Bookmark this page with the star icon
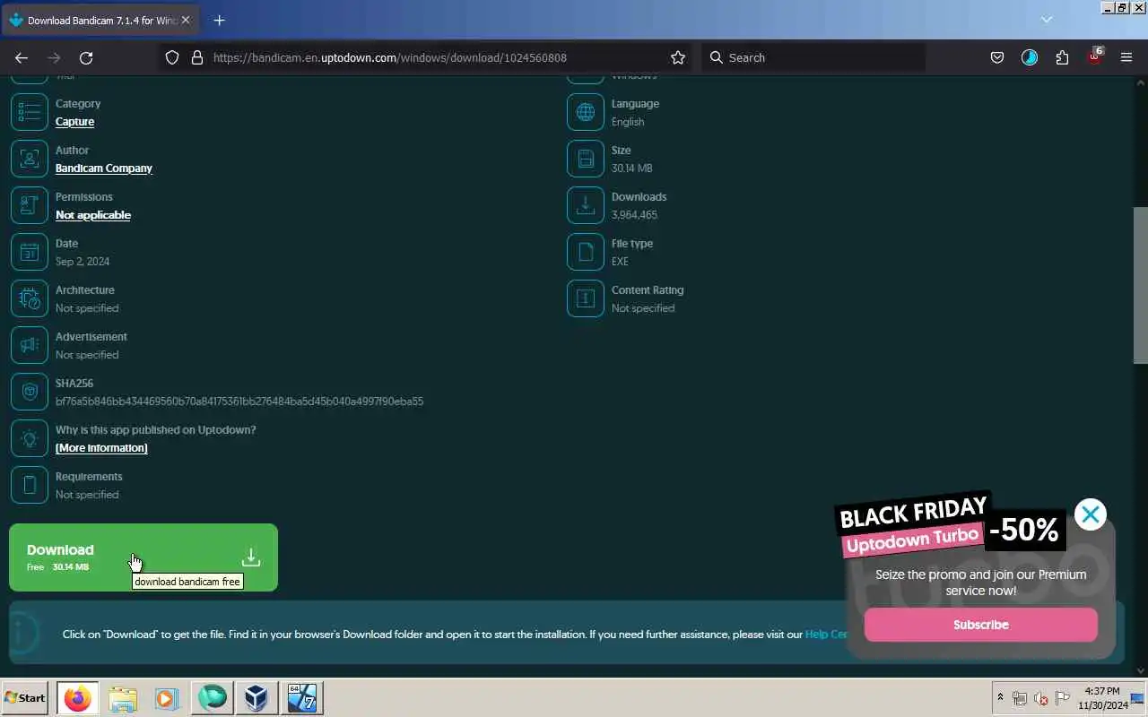 678,57
